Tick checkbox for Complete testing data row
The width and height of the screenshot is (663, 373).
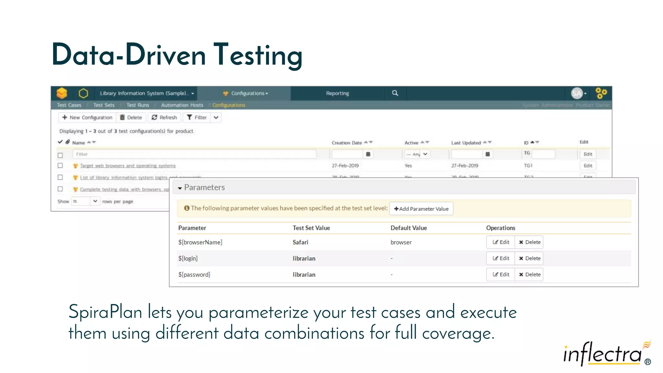60,189
